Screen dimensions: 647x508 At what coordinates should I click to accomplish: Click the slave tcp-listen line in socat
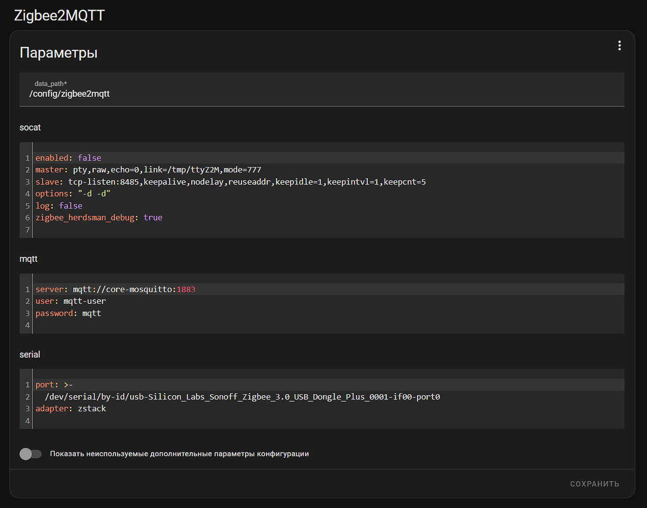point(230,182)
